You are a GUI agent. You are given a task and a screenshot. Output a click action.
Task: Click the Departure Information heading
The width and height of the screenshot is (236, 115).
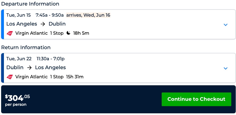coord(30,4)
